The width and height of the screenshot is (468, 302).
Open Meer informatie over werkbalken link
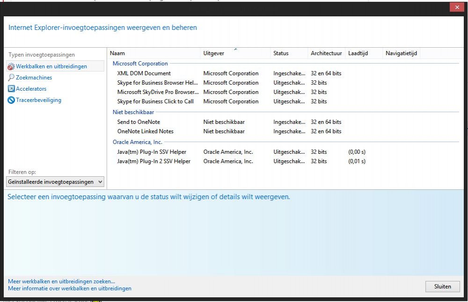tap(70, 288)
